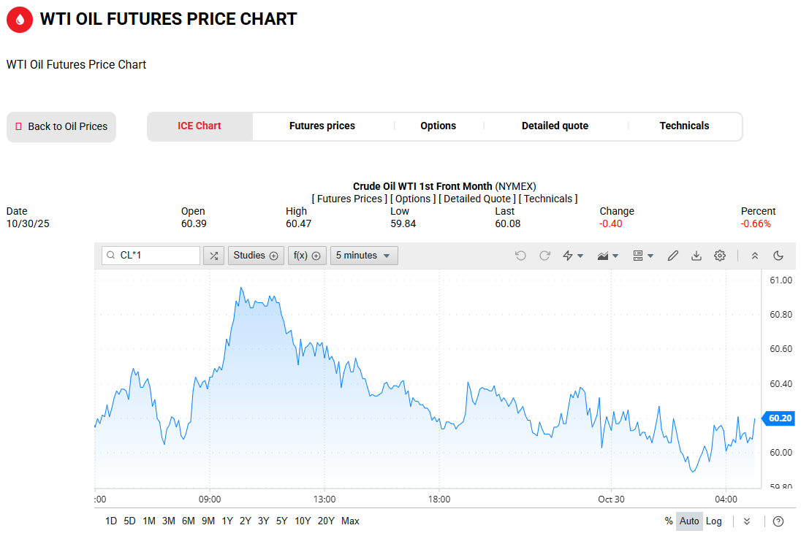Open the events lightning dropdown
This screenshot has width=801, height=536.
pos(572,256)
